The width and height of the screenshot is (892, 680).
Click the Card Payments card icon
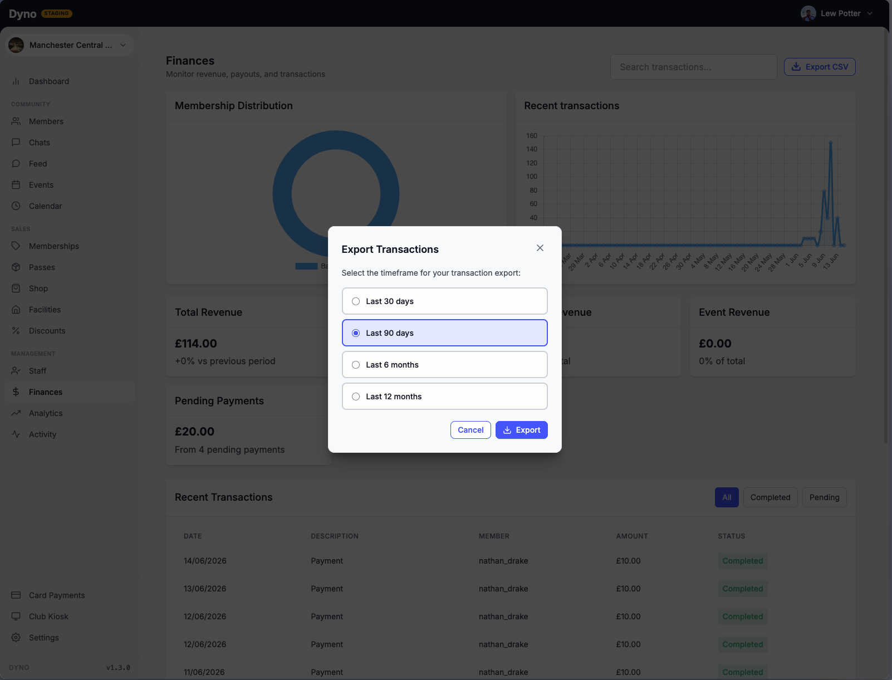16,595
